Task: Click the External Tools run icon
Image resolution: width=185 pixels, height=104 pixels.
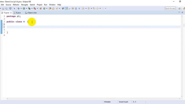Action: [x=35, y=8]
